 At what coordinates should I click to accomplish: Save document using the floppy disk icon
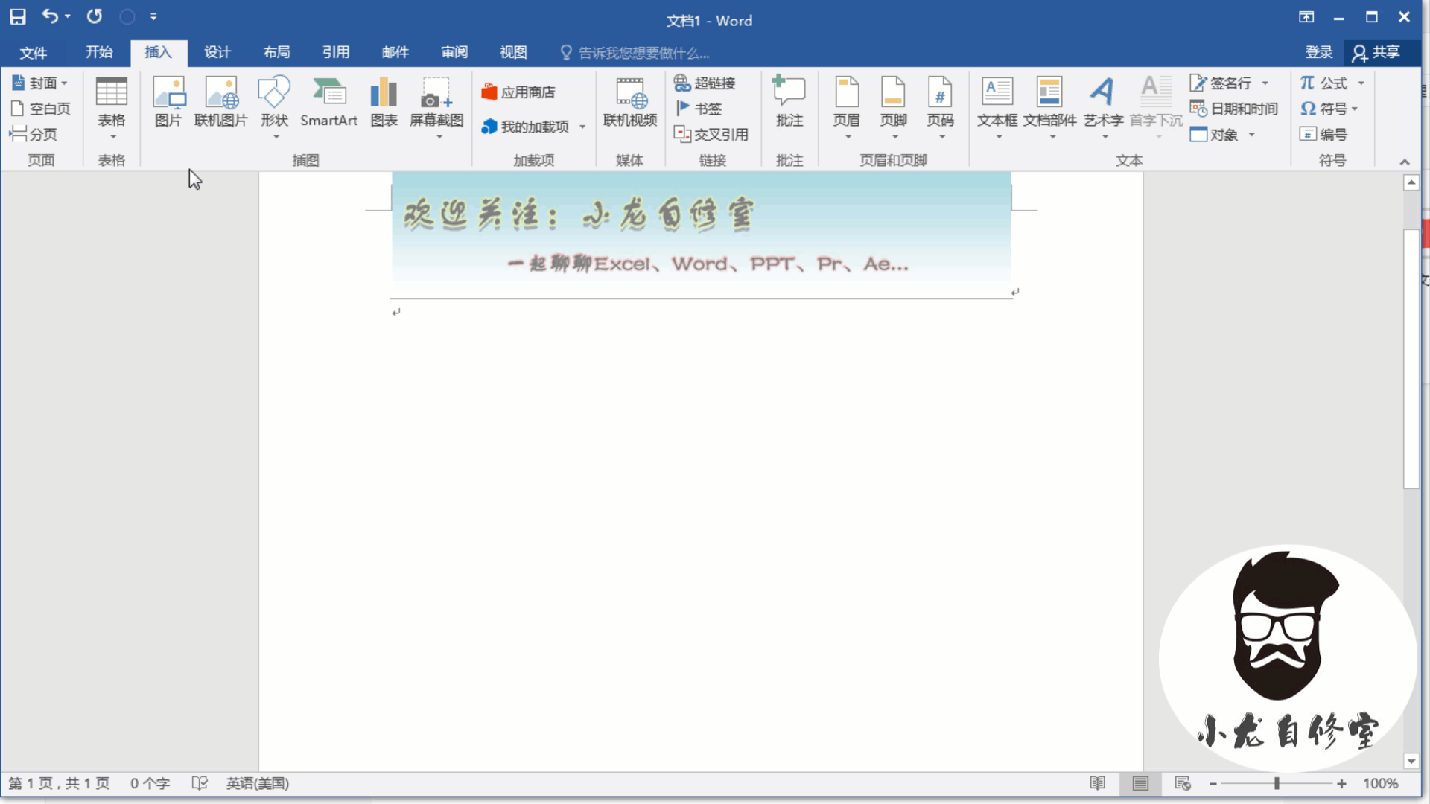18,16
